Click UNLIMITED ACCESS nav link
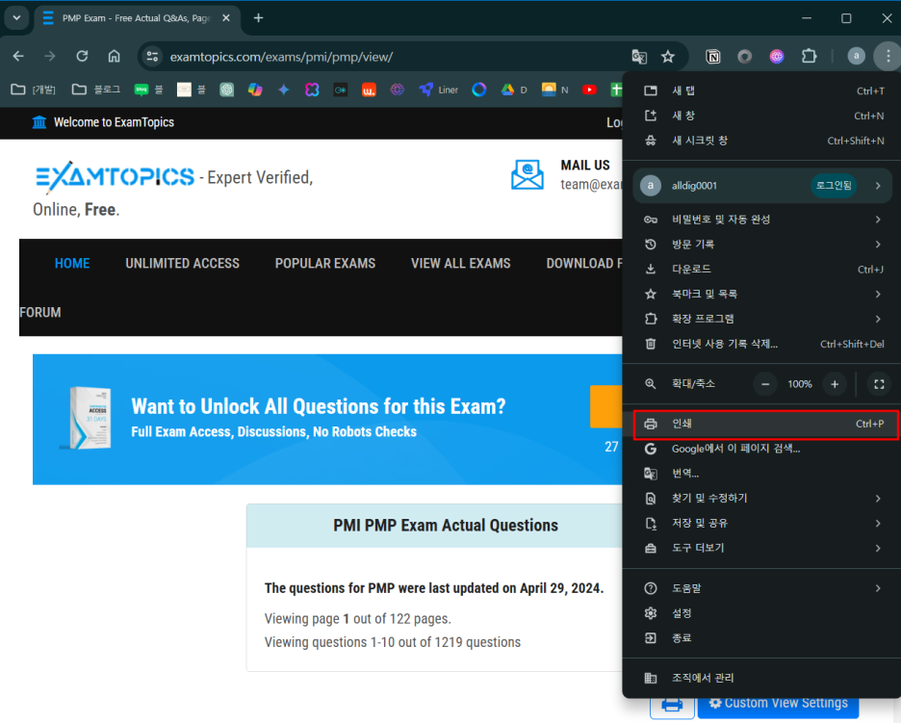Screen dimensions: 901x723 coord(182,263)
